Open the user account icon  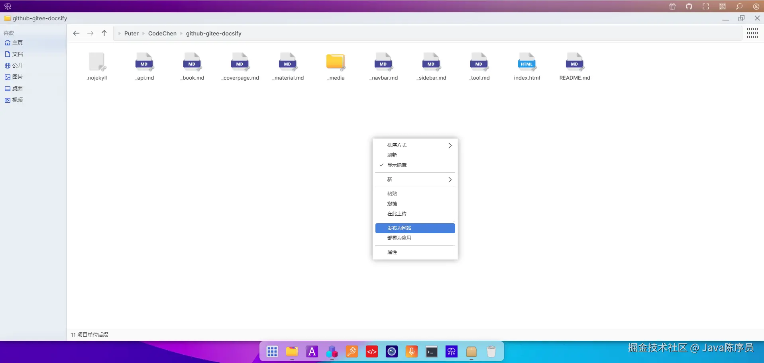point(756,6)
